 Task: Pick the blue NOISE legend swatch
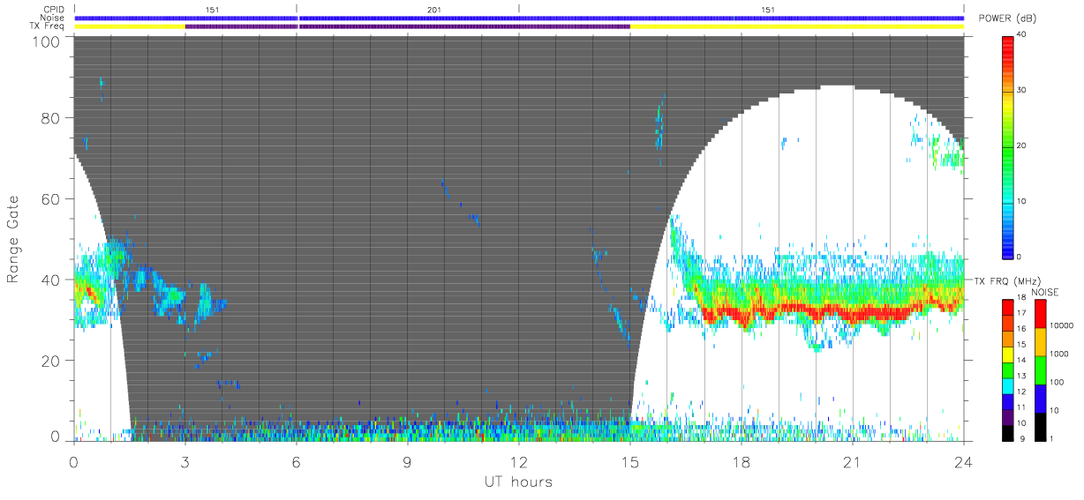pos(1040,398)
